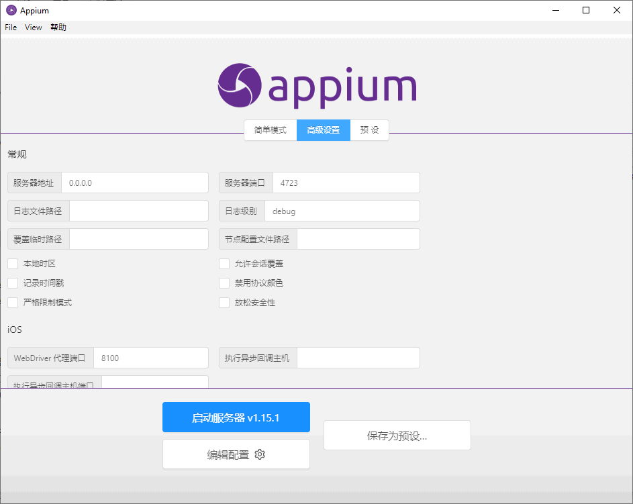Focus the 日志文件路径 input
The height and width of the screenshot is (504, 633).
(139, 211)
